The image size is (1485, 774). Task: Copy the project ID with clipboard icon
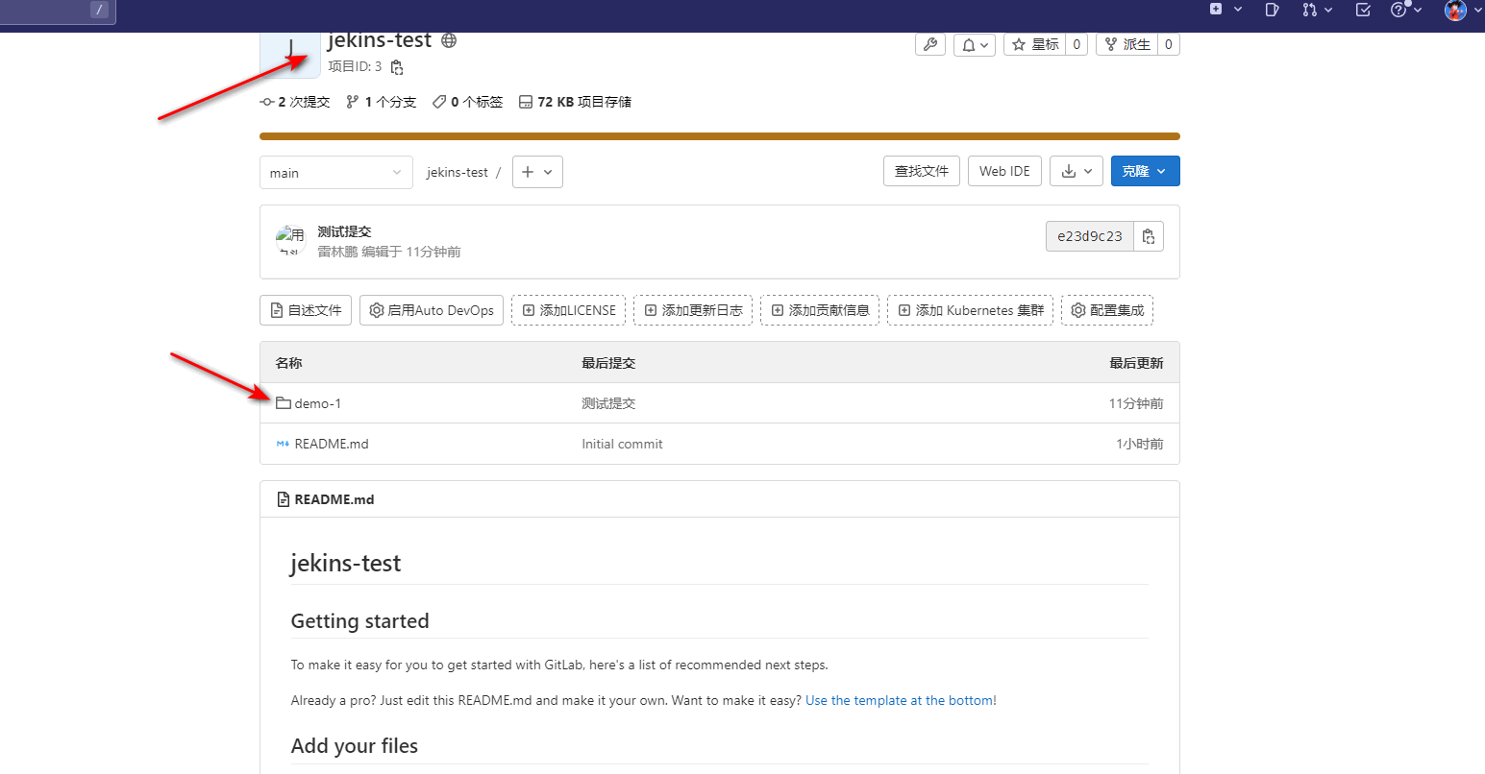click(397, 67)
